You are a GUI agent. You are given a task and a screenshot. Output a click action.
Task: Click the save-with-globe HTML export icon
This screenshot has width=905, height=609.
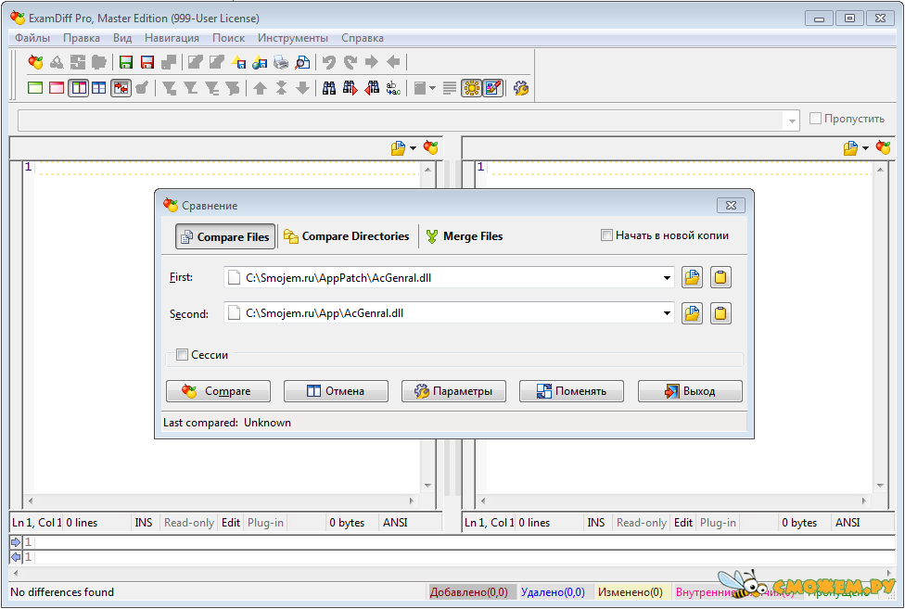(x=260, y=62)
